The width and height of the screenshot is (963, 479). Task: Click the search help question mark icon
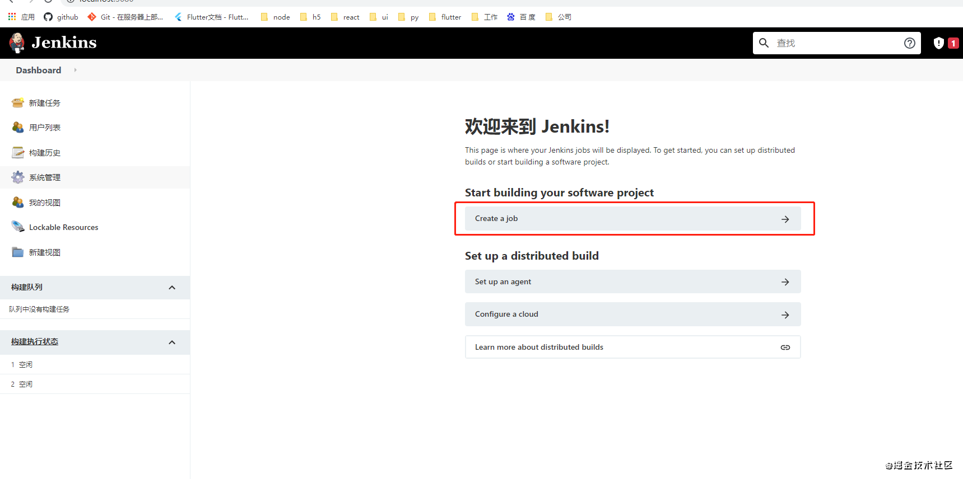click(x=909, y=43)
